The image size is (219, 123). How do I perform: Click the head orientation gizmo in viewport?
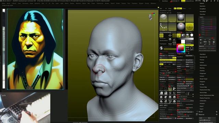[151, 17]
